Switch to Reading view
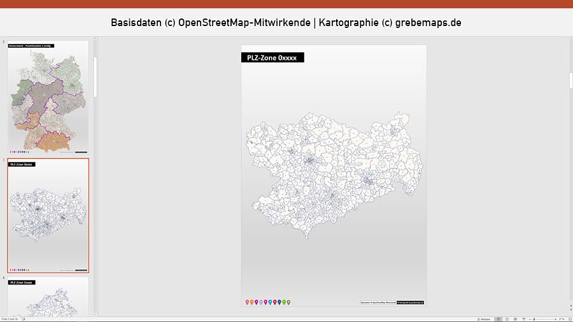The image size is (573, 322). tap(516, 319)
